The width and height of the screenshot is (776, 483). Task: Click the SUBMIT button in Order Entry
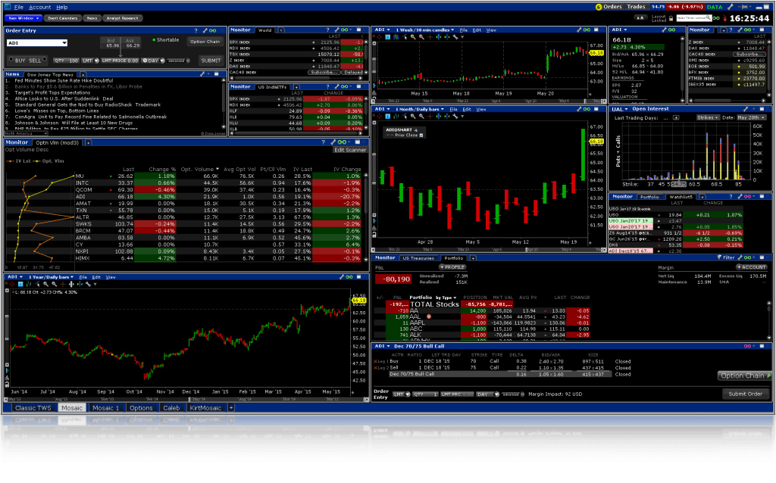210,60
